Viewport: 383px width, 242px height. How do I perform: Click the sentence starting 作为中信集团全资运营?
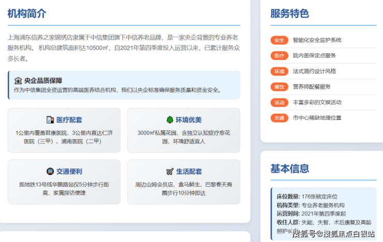(x=117, y=90)
